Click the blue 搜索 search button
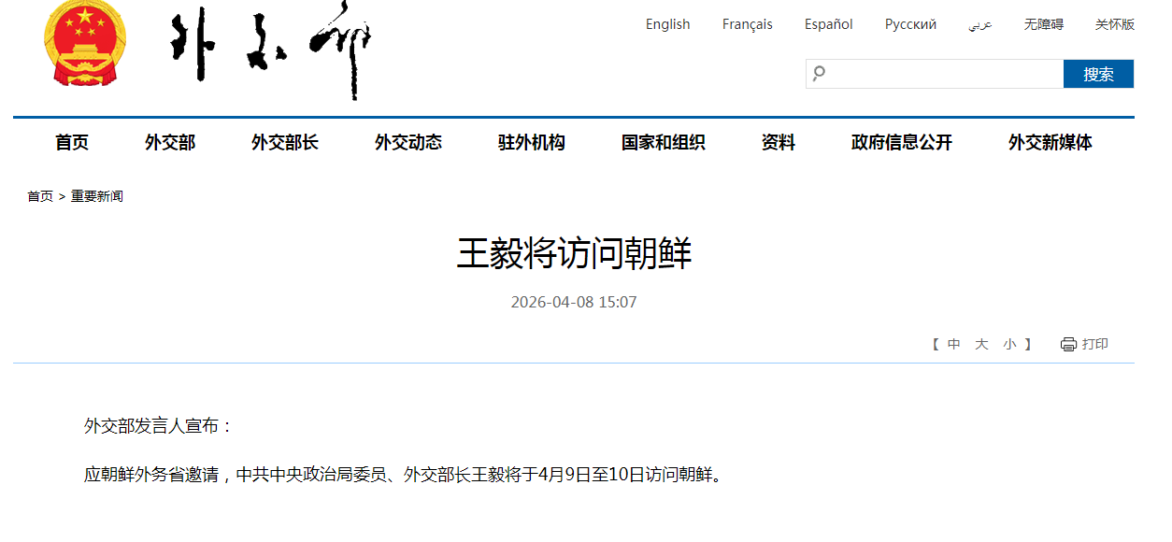The width and height of the screenshot is (1172, 542). pyautogui.click(x=1098, y=75)
